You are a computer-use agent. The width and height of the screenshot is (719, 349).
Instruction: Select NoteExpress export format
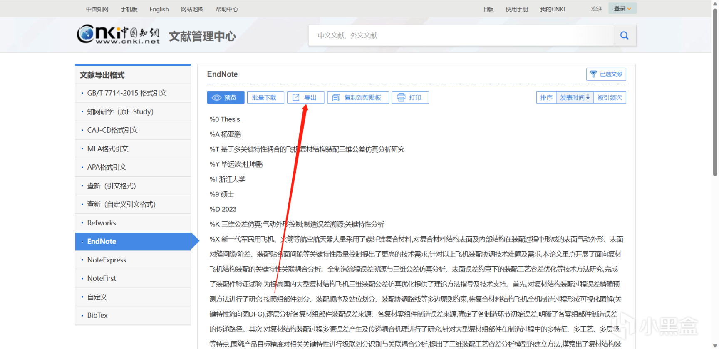[133, 260]
